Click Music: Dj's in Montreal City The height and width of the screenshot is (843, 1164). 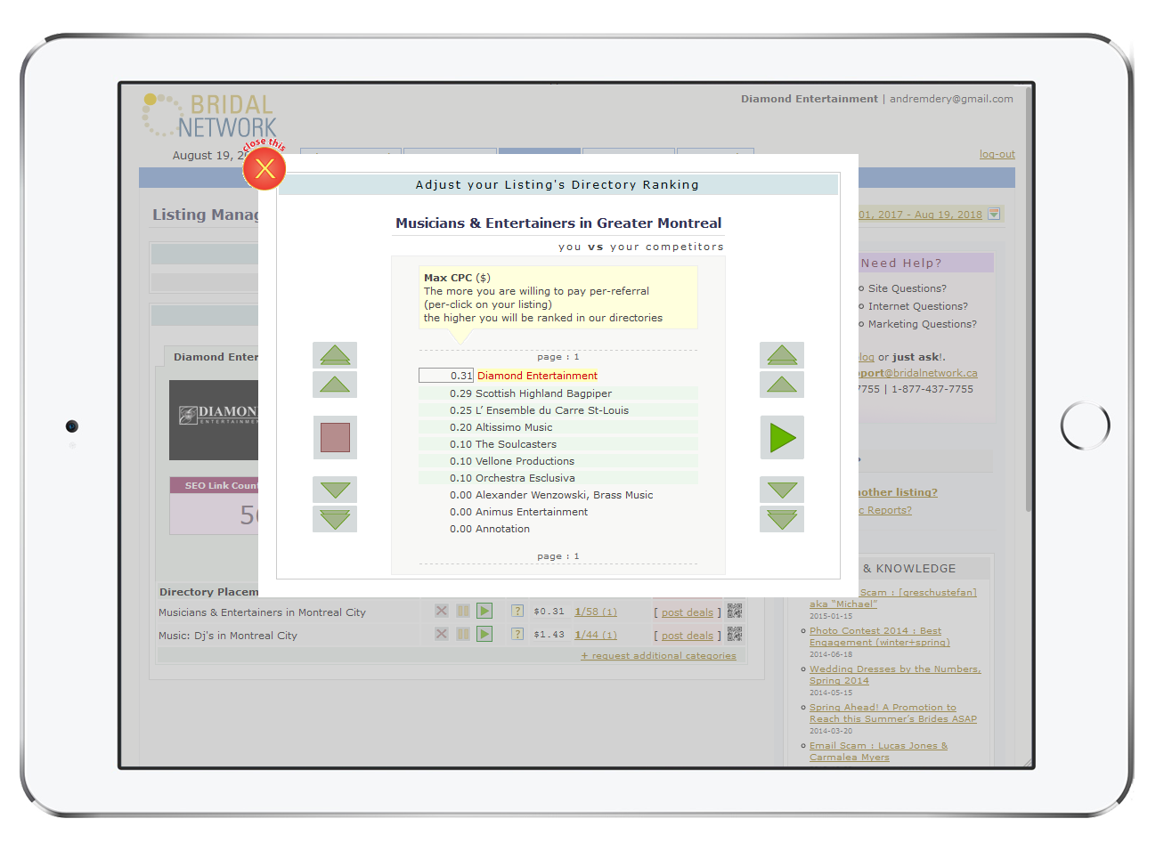[x=228, y=636]
